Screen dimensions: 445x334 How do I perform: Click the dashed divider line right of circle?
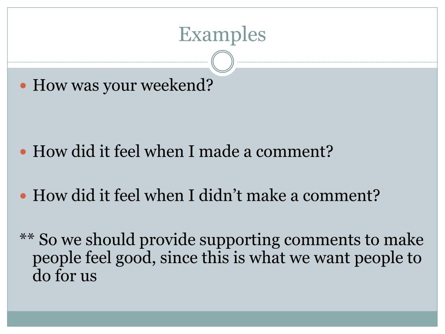pyautogui.click(x=336, y=62)
